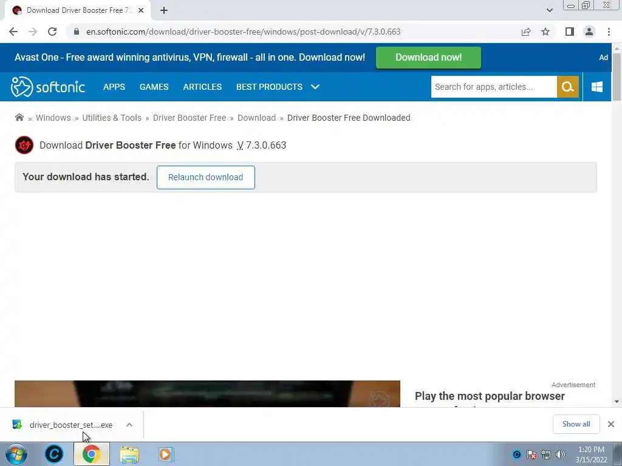Click the Relaunch download button
This screenshot has height=466, width=622.
point(205,177)
